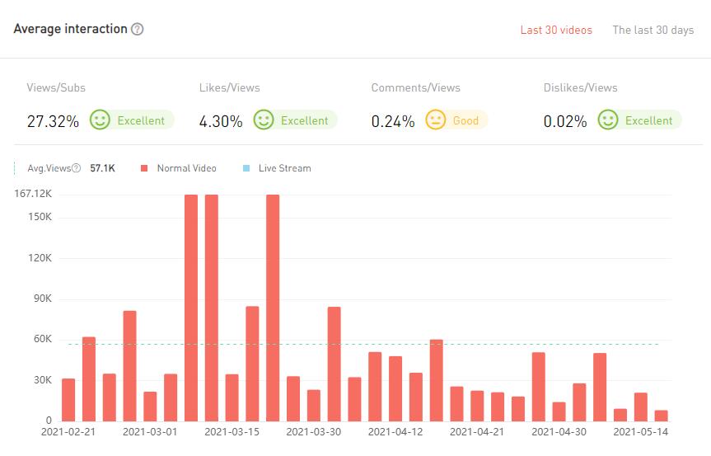Viewport: 711px width, 456px height.
Task: Click the Likes/Views green smiley icon
Action: click(264, 120)
